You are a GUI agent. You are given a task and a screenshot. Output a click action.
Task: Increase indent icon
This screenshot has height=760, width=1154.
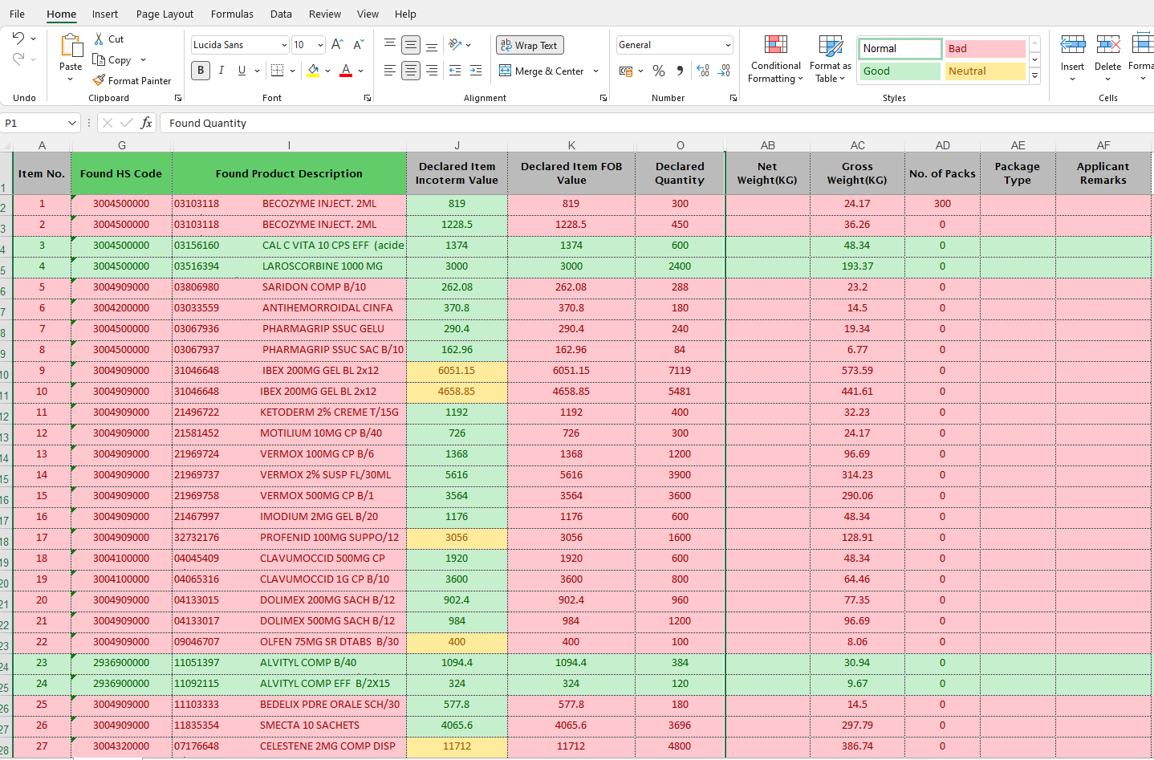click(x=476, y=71)
